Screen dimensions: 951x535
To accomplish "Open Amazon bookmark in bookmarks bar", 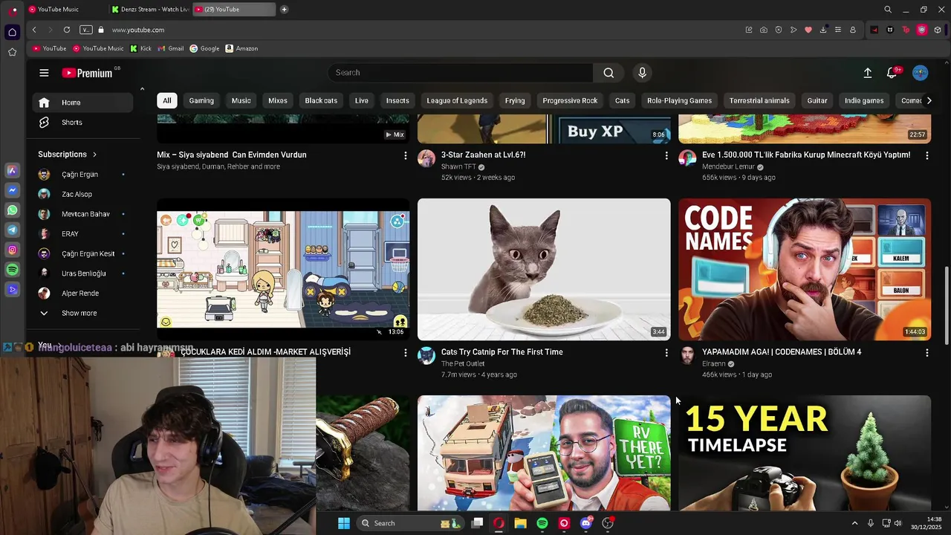I will (x=241, y=48).
